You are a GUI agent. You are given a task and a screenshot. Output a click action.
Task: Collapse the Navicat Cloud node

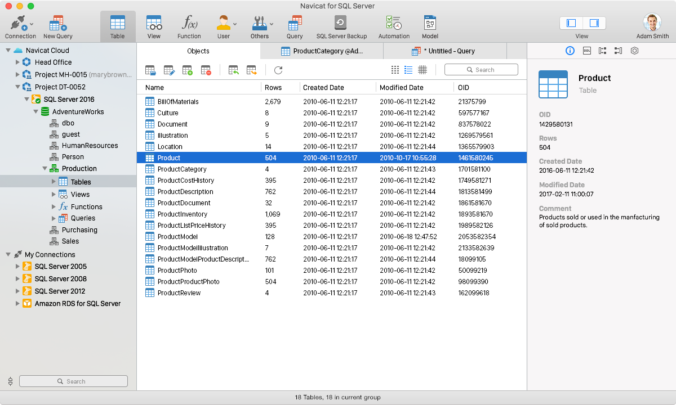(8, 50)
